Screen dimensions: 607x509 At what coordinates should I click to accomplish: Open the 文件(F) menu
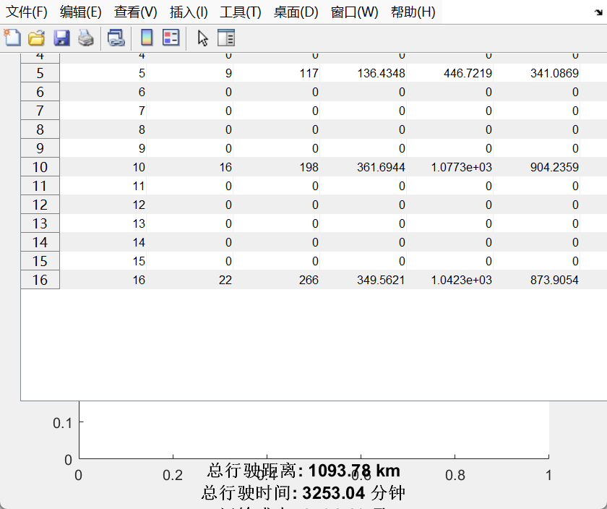[26, 12]
